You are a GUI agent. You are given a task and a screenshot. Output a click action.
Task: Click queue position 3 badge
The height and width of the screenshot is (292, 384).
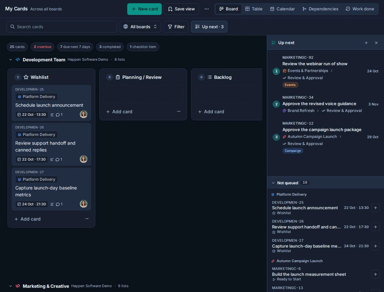point(276,137)
